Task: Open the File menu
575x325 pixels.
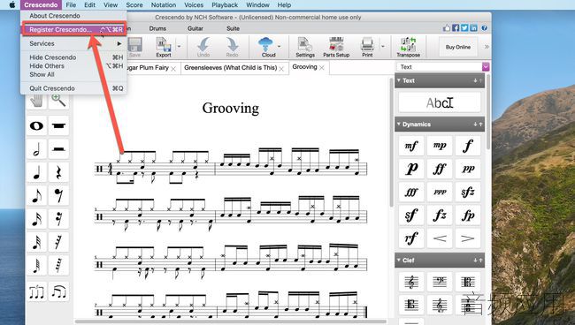Action: (71, 4)
